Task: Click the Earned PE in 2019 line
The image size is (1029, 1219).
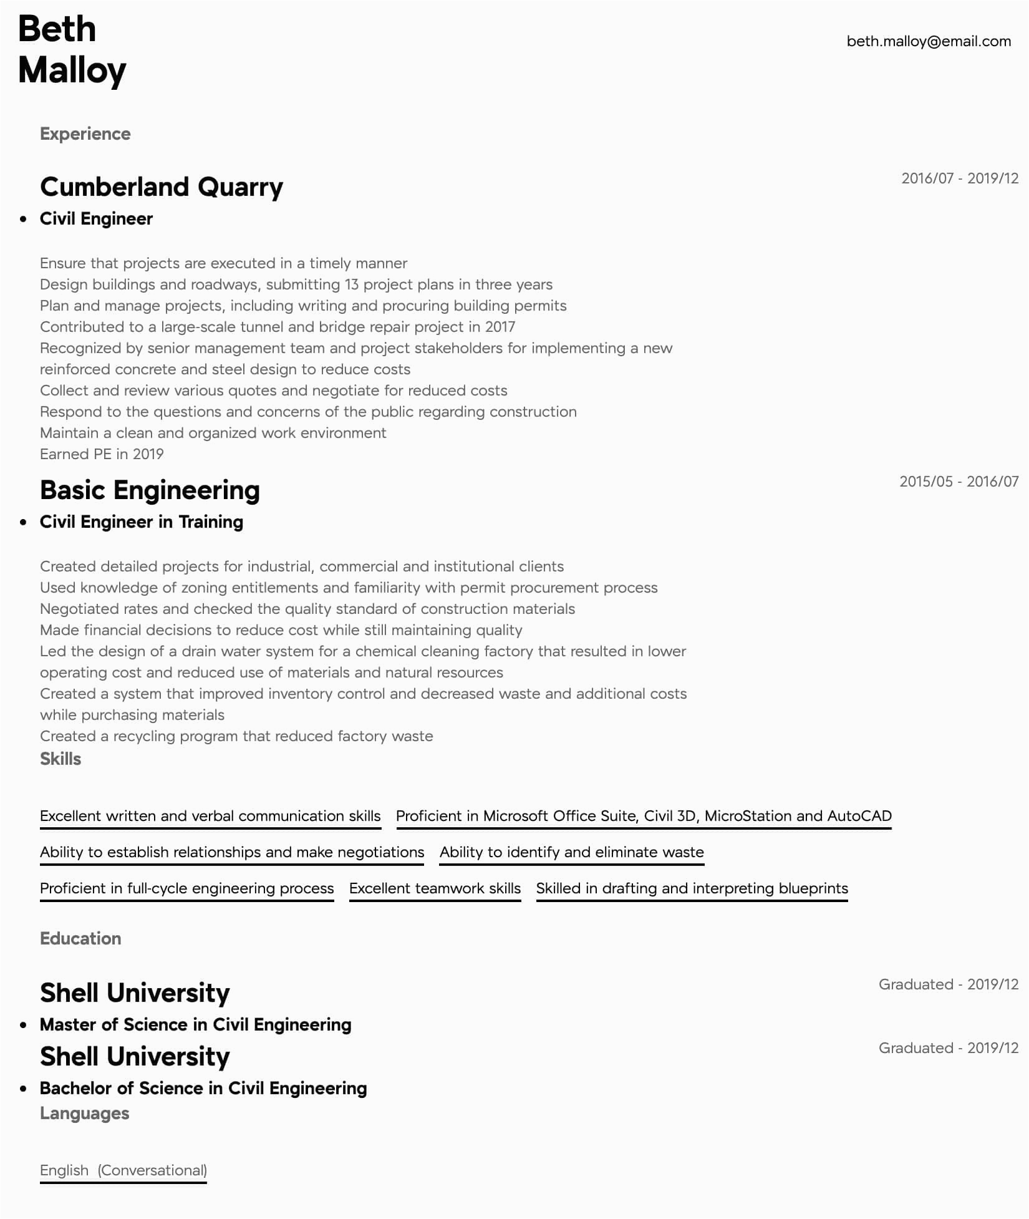Action: (x=102, y=454)
